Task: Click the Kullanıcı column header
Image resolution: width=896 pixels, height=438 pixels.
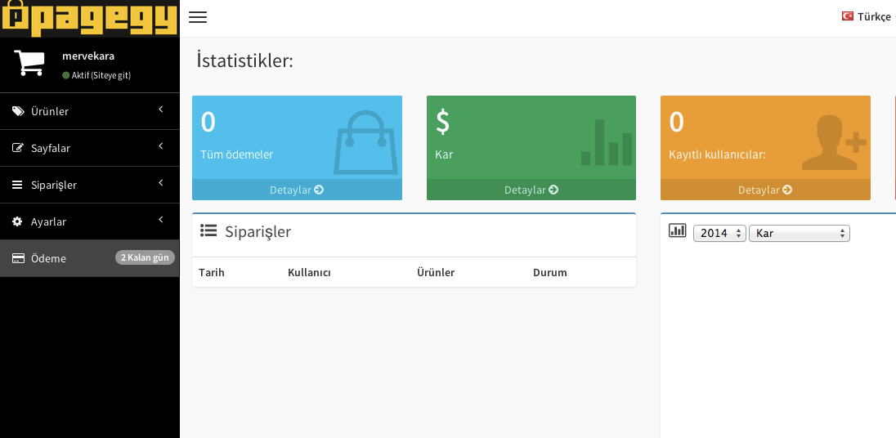Action: pos(309,272)
